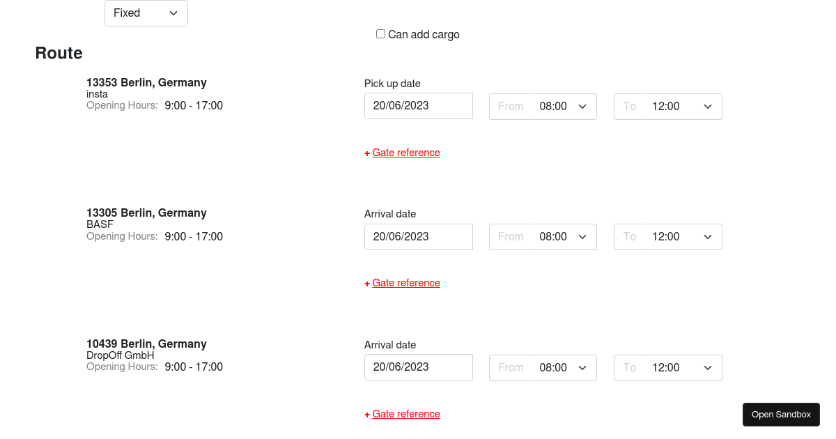The image size is (836, 439).
Task: Open the Fixed dropdown
Action: coord(146,13)
